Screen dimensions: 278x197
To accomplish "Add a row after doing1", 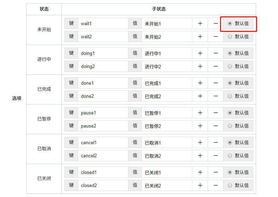I will coord(200,53).
